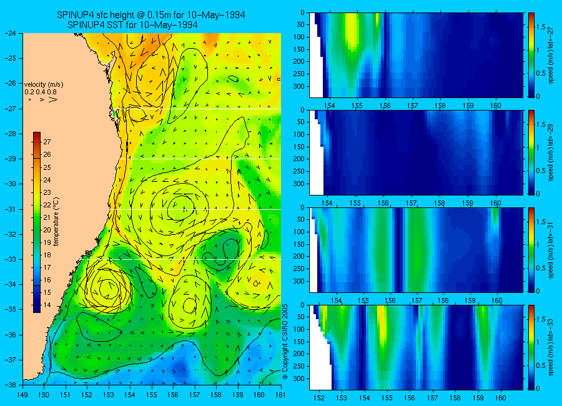
Task: Click the velocity scale values "0.2 0.4 0.8"
Action: [x=41, y=92]
